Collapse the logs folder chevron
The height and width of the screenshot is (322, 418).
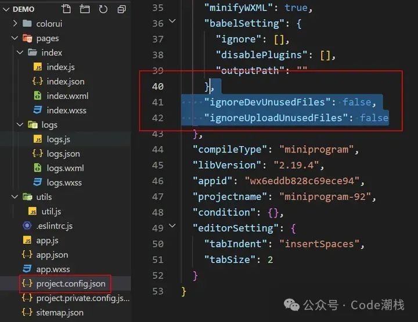(20, 124)
